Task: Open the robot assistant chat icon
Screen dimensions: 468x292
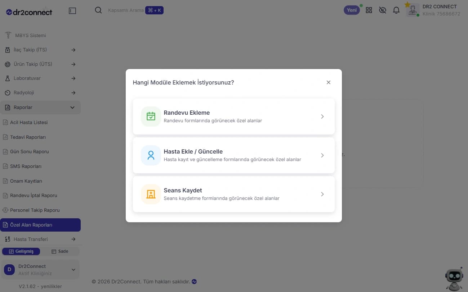Action: pos(454,279)
